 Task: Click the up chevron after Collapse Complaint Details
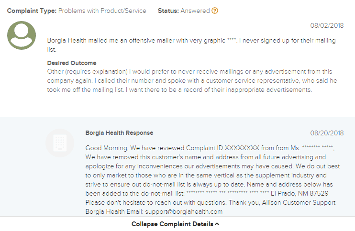pyautogui.click(x=217, y=224)
